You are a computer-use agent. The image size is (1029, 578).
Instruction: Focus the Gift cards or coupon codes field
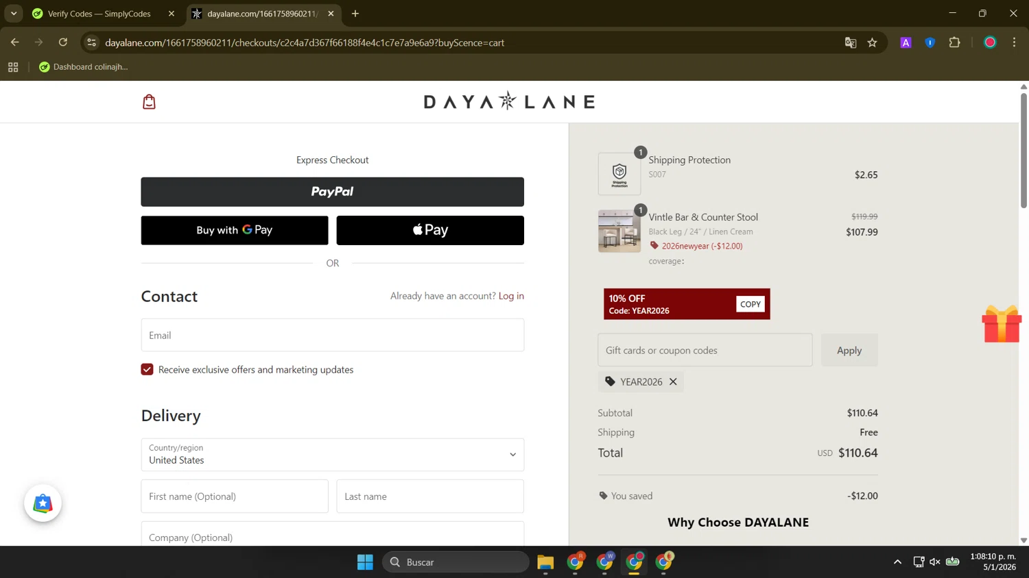tap(705, 350)
